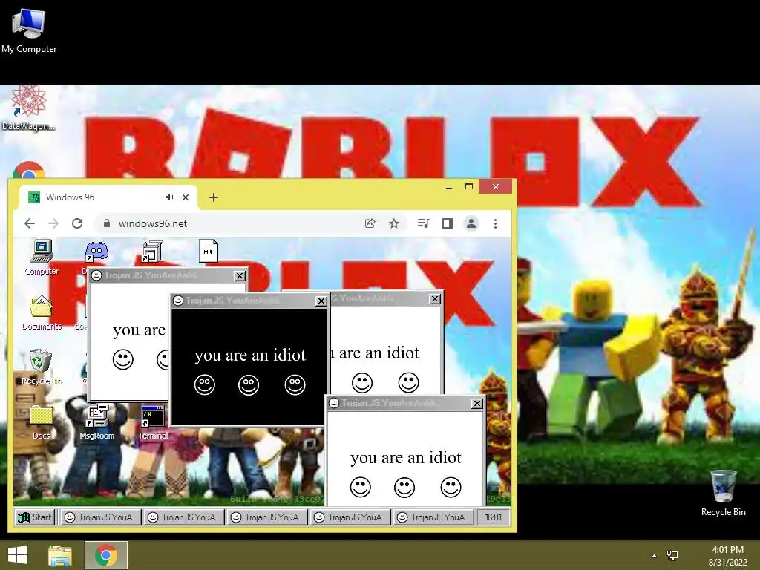View site info via the lock icon
760x570 pixels.
(107, 223)
